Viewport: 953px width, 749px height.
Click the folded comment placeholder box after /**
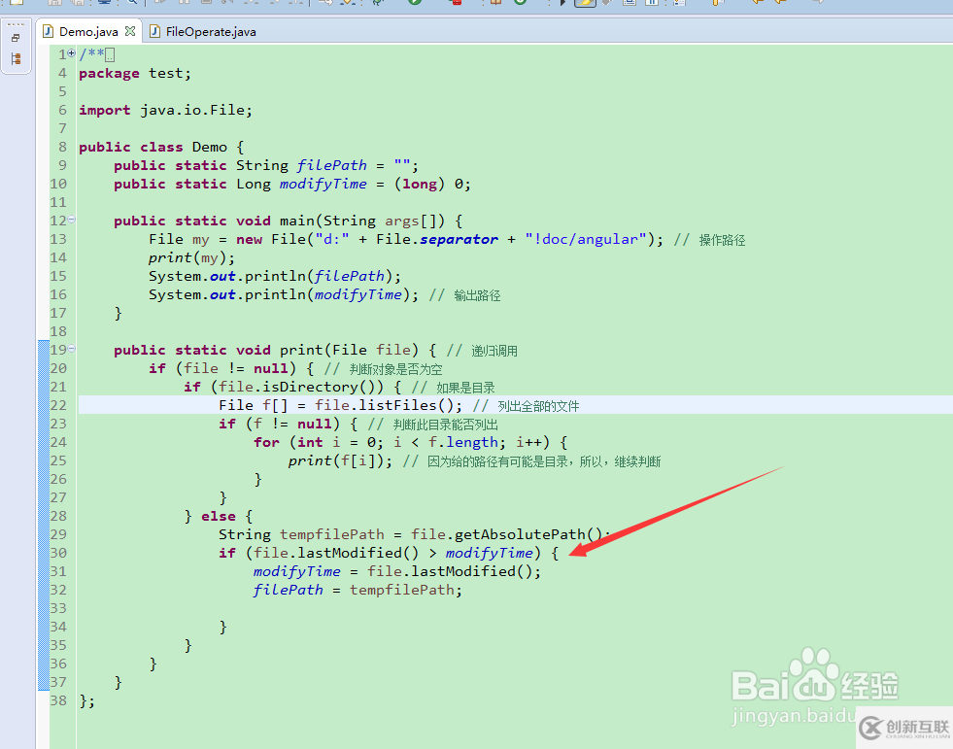[110, 55]
